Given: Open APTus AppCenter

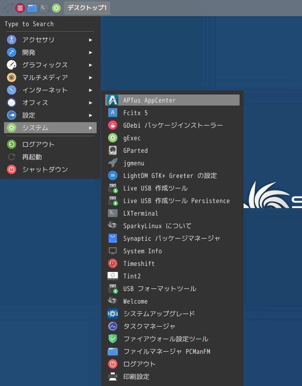Looking at the screenshot, I should click(172, 100).
